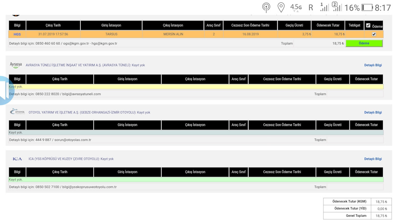
Task: Click the ICA company logo
Action: point(17,159)
